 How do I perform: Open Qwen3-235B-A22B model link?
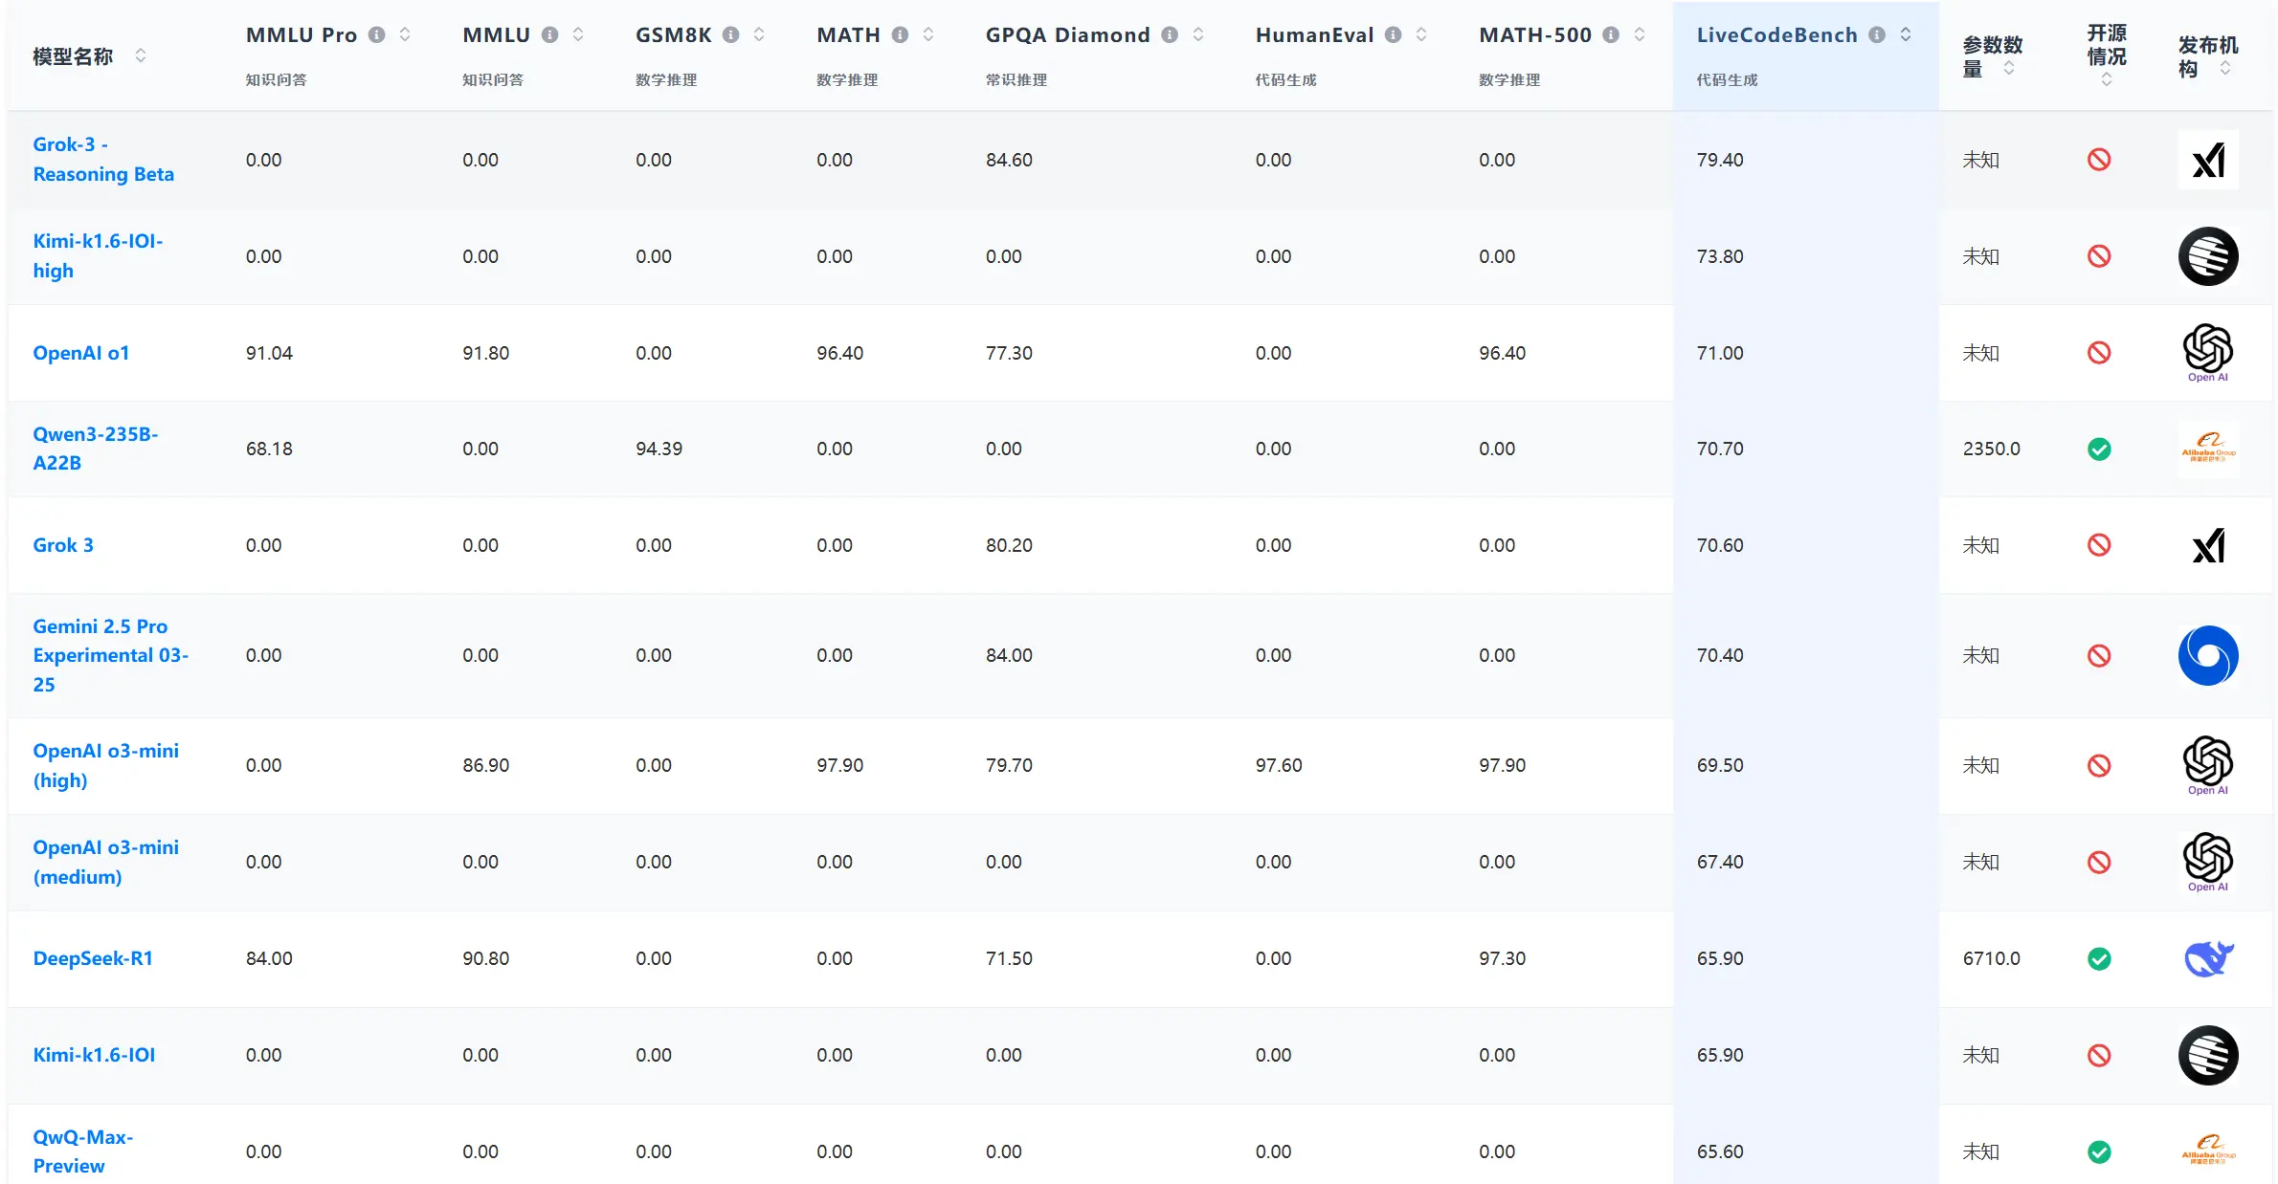(x=96, y=449)
